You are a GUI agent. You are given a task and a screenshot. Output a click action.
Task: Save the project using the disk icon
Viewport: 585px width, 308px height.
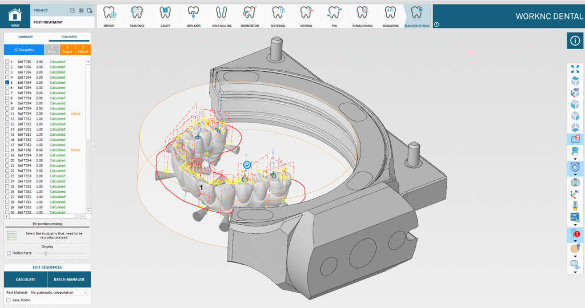coord(72,10)
